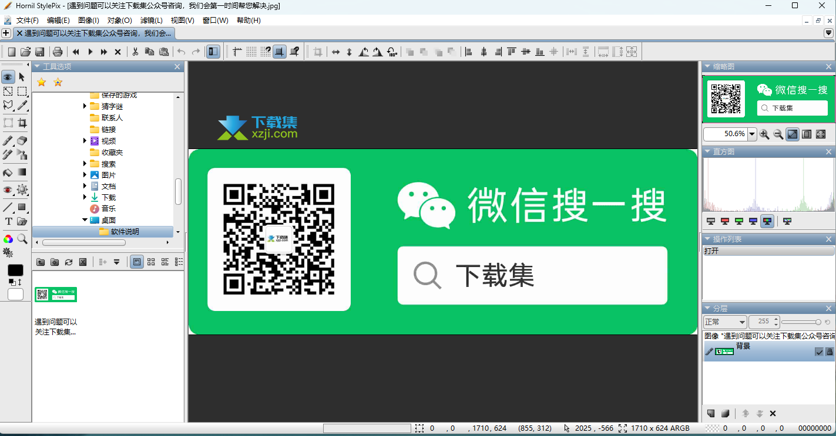Click the Paste clipboard icon
836x436 pixels.
164,52
